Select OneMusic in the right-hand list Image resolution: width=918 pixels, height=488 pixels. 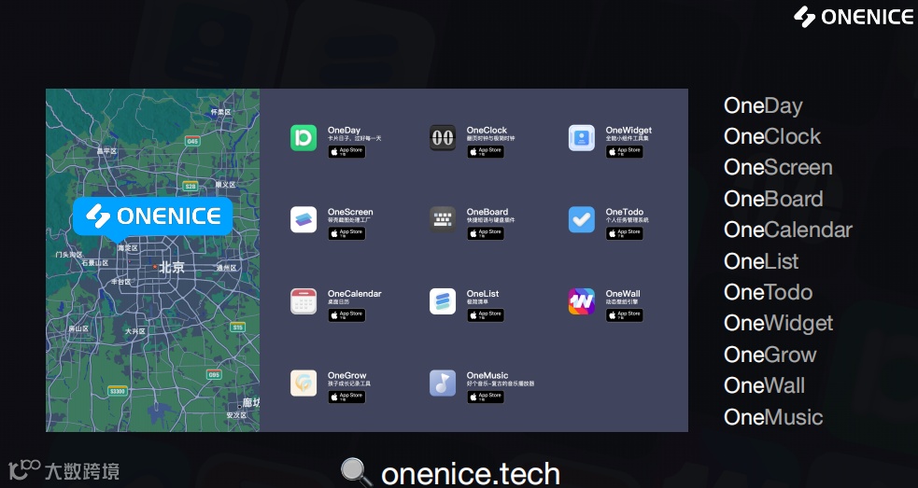click(773, 417)
